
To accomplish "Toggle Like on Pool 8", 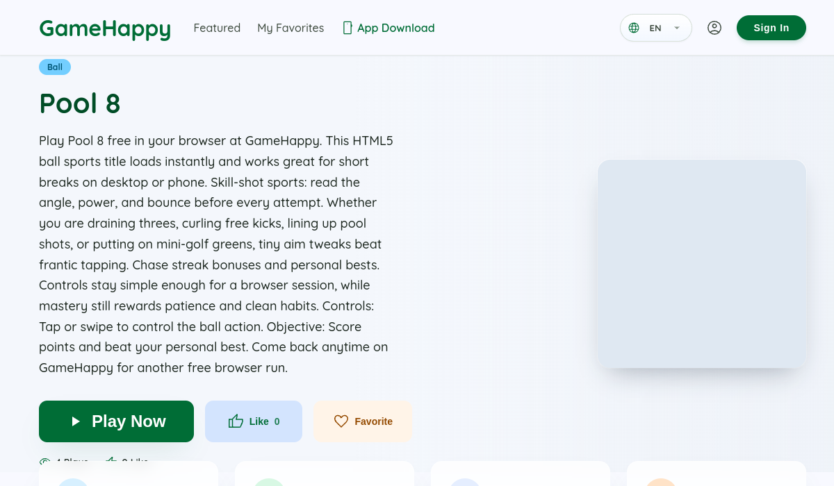I will pos(254,421).
